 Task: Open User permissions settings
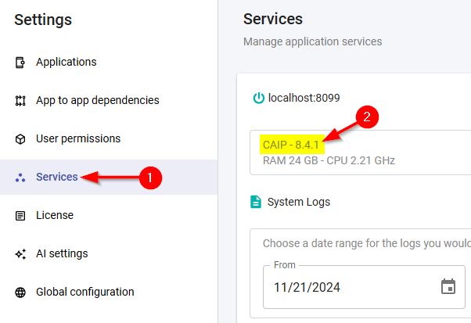point(78,138)
